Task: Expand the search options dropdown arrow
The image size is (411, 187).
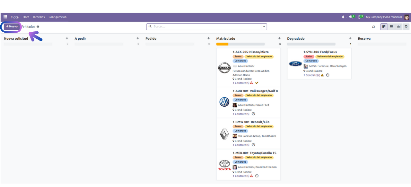Action: pyautogui.click(x=264, y=27)
